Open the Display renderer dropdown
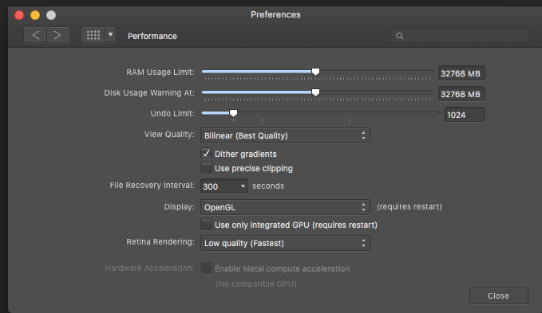The width and height of the screenshot is (542, 313). pyautogui.click(x=285, y=207)
